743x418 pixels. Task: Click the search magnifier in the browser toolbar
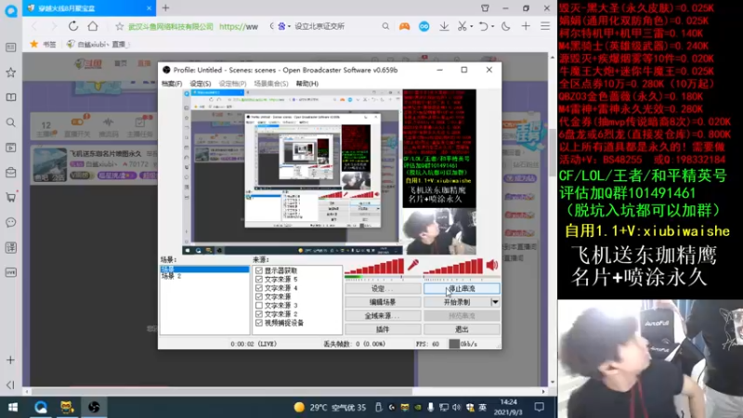tap(385, 27)
